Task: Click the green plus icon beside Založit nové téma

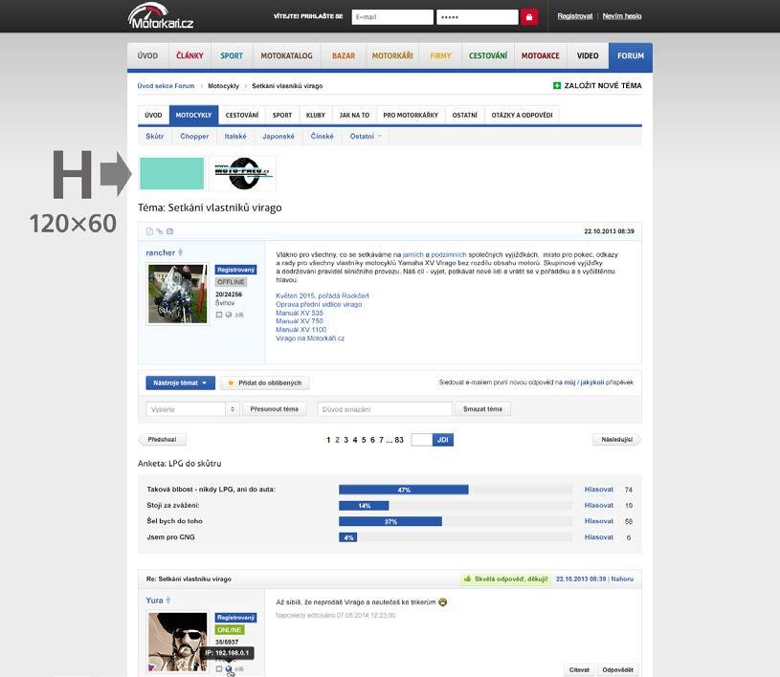Action: tap(557, 85)
